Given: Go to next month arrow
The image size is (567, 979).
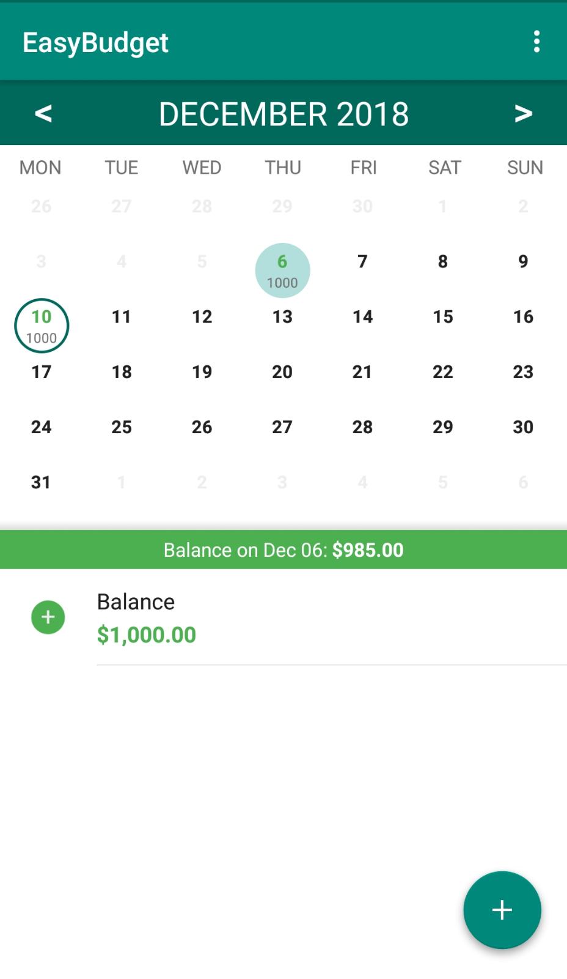Looking at the screenshot, I should (523, 113).
